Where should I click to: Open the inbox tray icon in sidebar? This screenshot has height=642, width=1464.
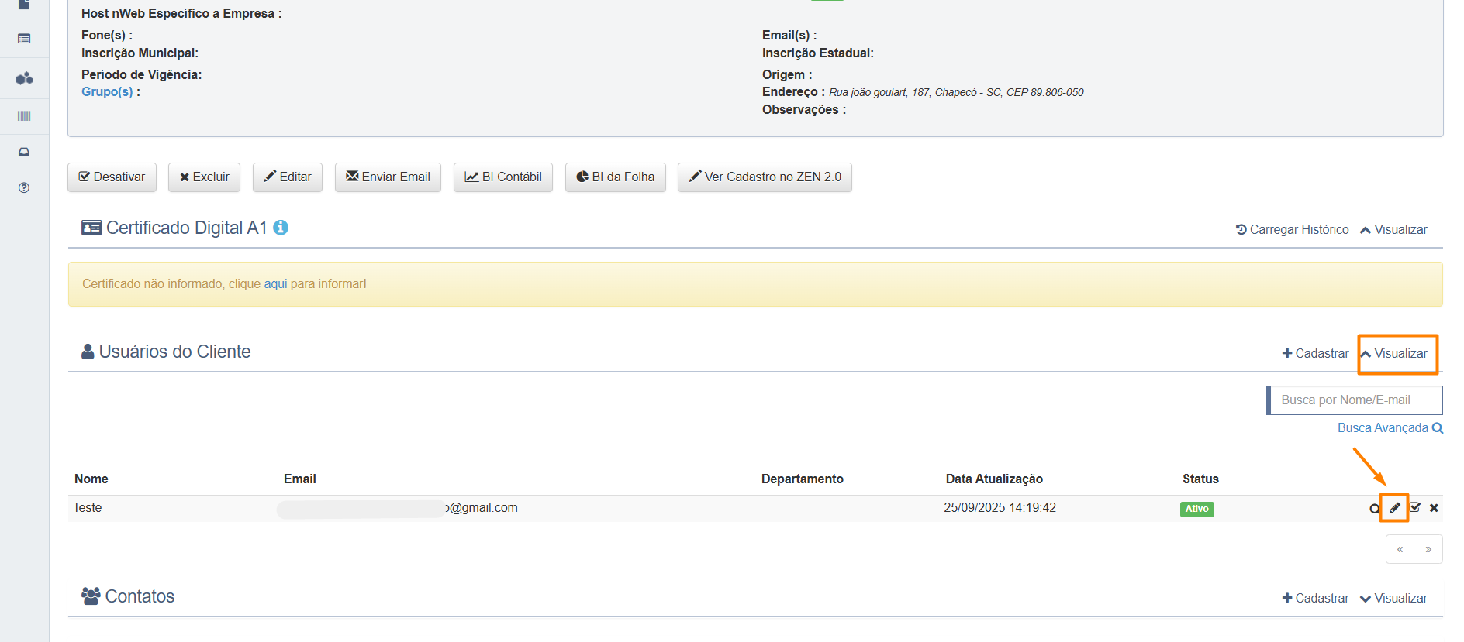[x=24, y=152]
